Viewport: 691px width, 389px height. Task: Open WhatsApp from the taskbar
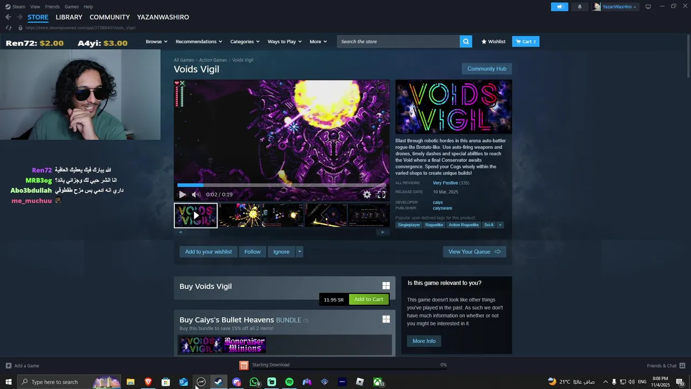point(254,382)
